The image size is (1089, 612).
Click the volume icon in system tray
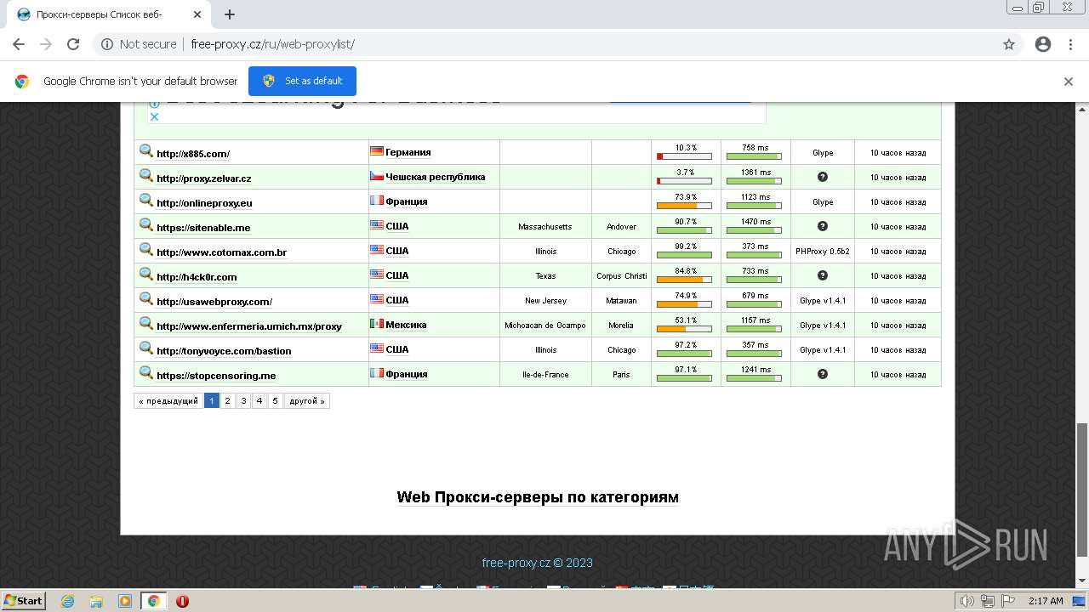(967, 601)
